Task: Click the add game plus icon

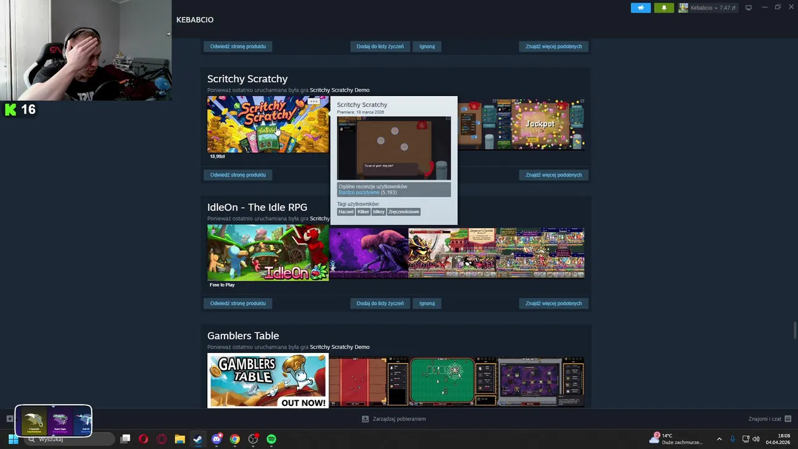Action: (x=9, y=419)
